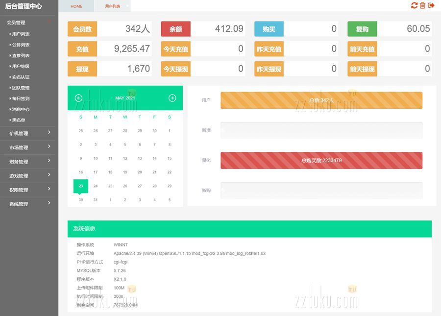Click the logout arrow icon
This screenshot has height=316, width=441.
coord(431,5)
